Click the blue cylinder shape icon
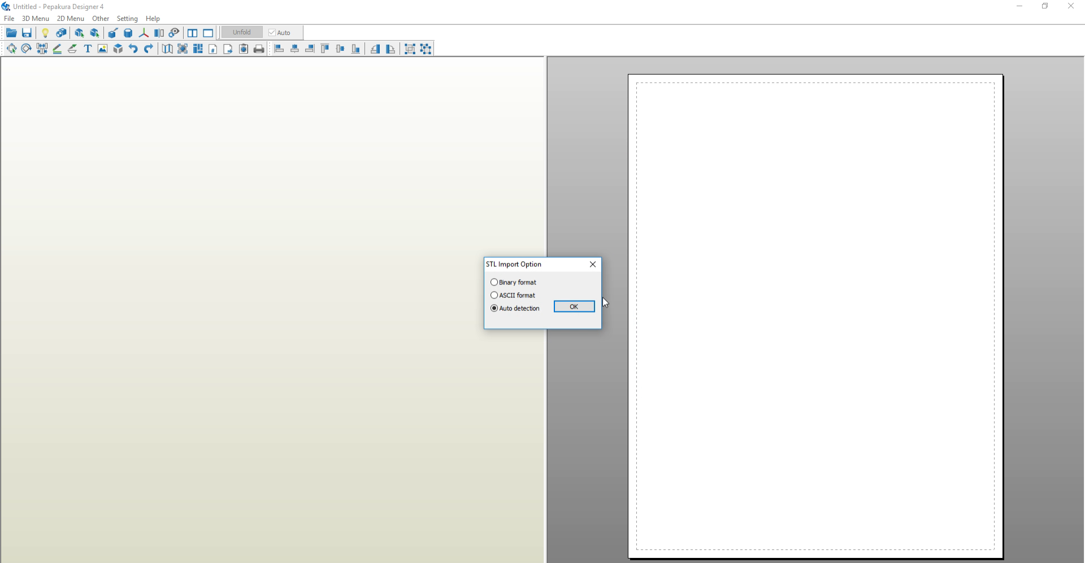 point(128,33)
